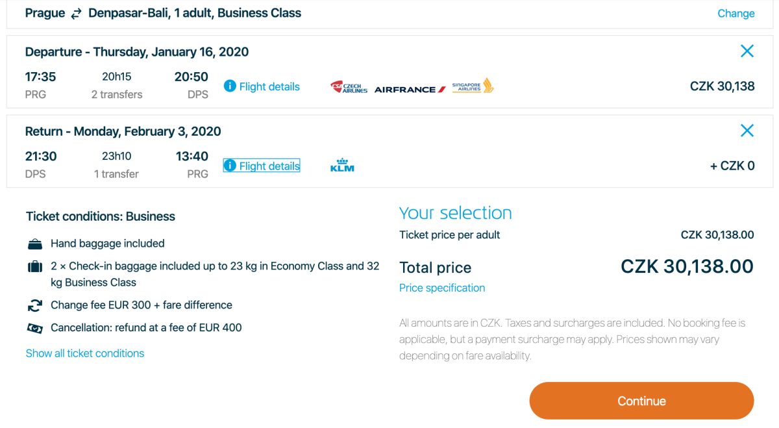Click the KLM logo
The width and height of the screenshot is (779, 428).
coord(342,166)
